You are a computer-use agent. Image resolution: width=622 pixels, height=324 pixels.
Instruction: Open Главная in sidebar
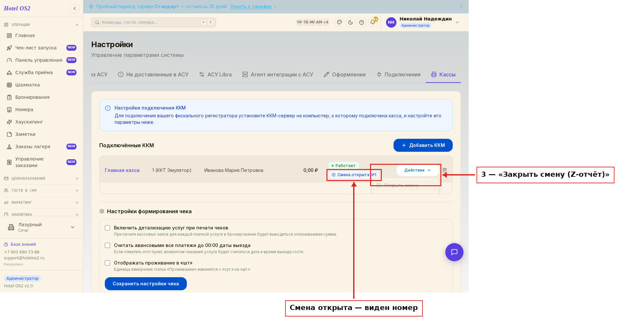[x=41, y=35]
